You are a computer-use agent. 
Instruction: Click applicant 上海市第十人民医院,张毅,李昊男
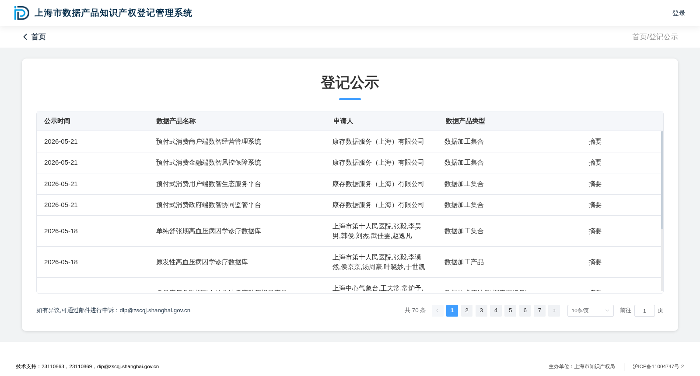(x=377, y=231)
